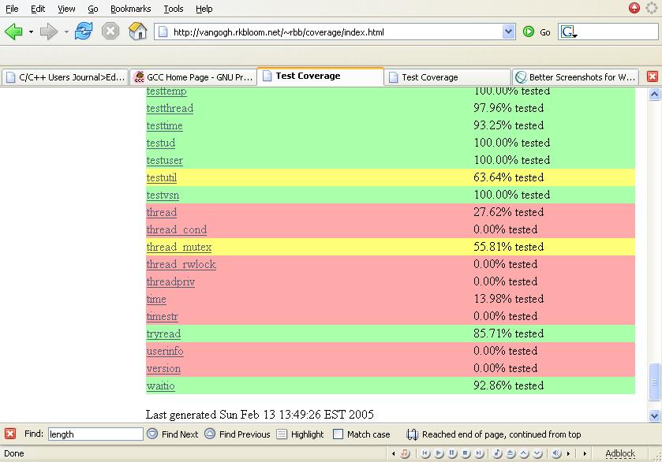Close the Find bar
This screenshot has width=662, height=462.
point(10,434)
